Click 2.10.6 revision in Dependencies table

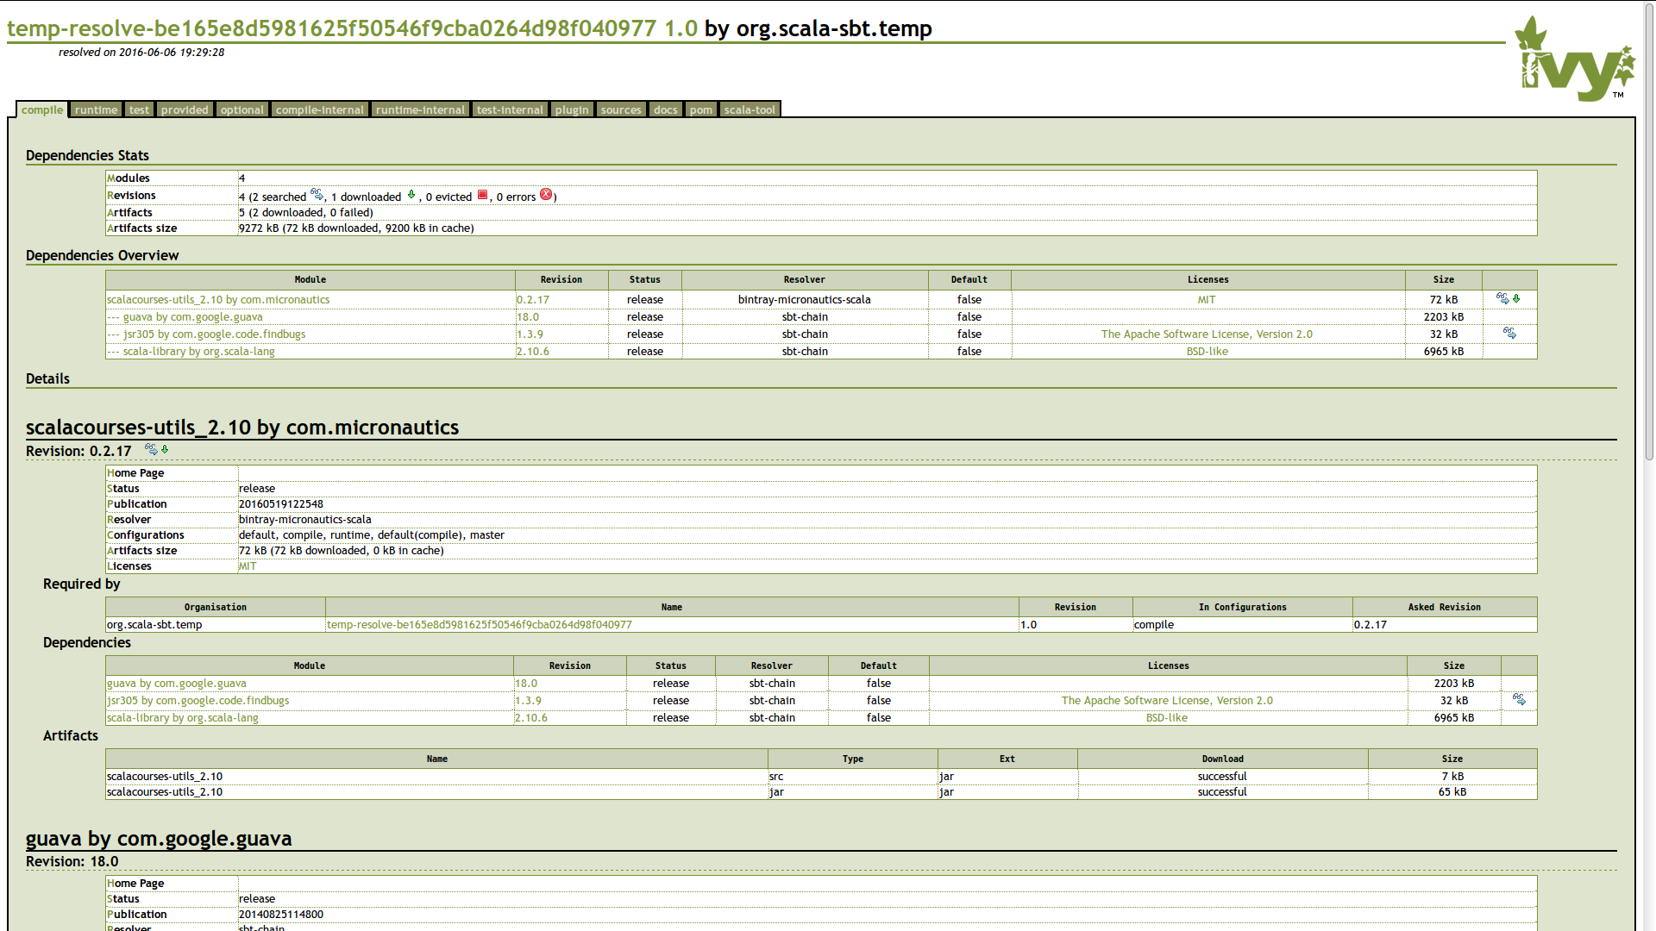tap(531, 718)
